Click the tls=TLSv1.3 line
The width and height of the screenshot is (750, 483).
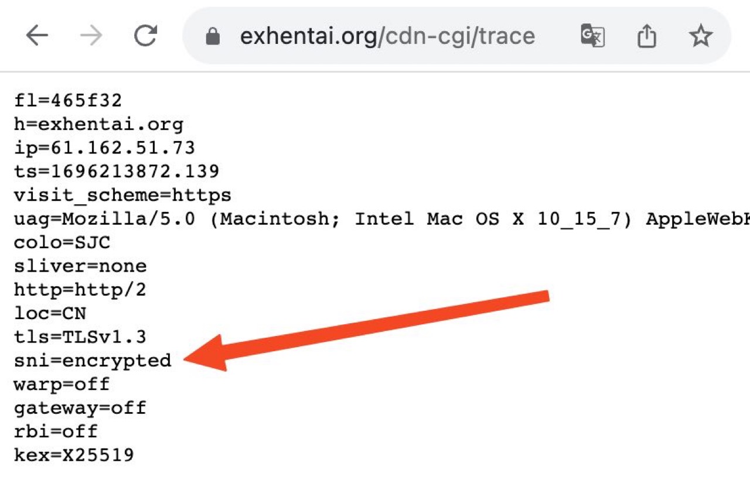(x=80, y=337)
